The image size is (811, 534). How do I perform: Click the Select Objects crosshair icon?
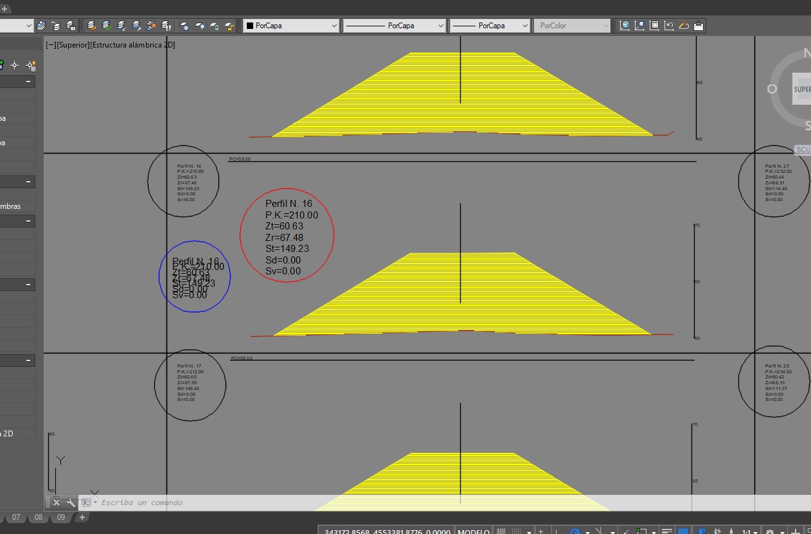pos(15,65)
